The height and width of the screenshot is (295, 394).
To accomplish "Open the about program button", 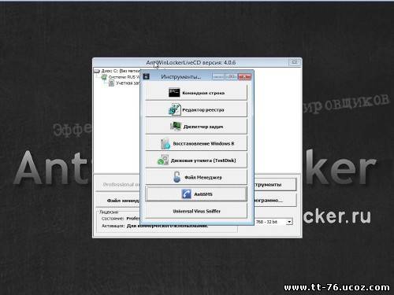I will [x=275, y=201].
